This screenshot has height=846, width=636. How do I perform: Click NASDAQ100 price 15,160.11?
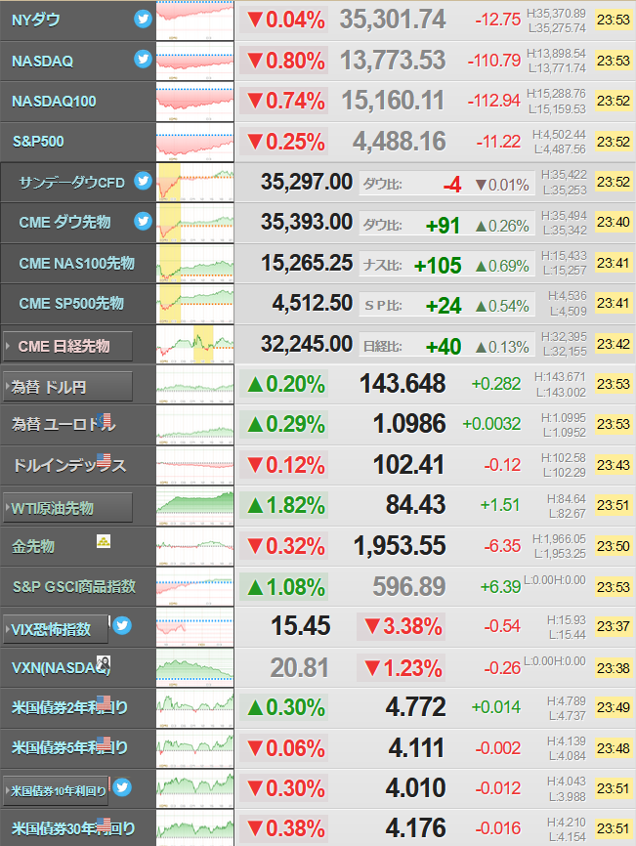click(x=393, y=101)
